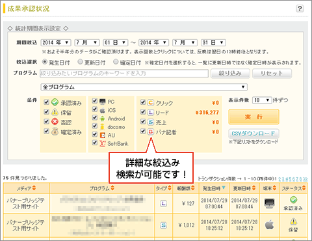Click the blue S sales-type icon in conditions
Image resolution: width=312 pixels, height=241 pixels.
point(151,122)
